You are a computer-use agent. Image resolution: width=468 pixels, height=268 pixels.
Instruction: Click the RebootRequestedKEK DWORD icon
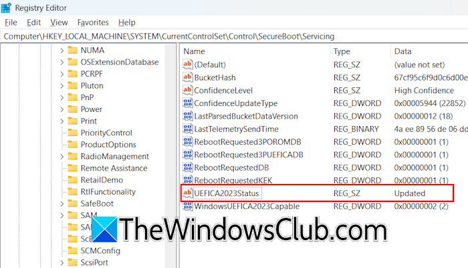click(x=187, y=180)
